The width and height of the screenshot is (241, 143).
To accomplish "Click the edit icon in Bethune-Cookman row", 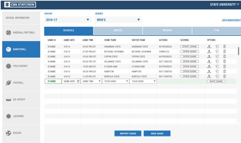I will coord(217,52).
